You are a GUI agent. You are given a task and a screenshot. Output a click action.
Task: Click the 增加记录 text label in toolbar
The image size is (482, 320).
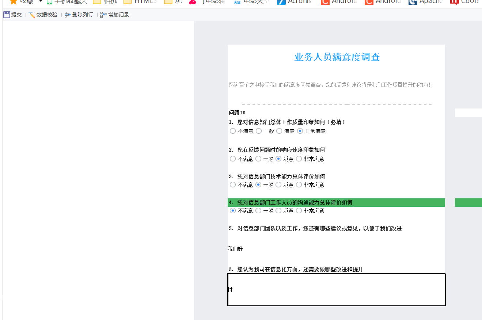119,15
